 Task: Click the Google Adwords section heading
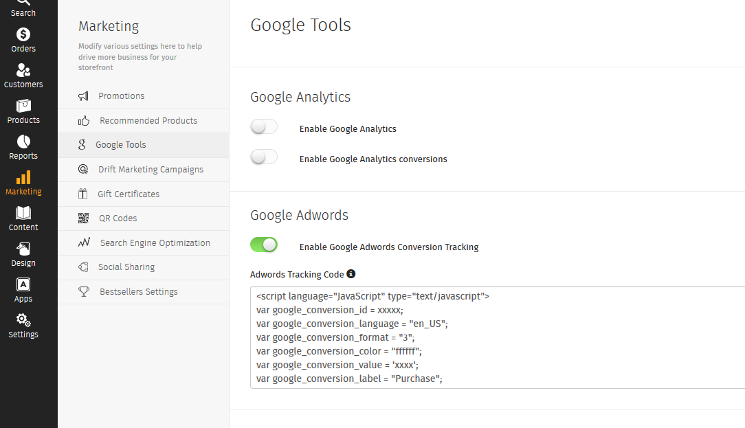[x=300, y=215]
